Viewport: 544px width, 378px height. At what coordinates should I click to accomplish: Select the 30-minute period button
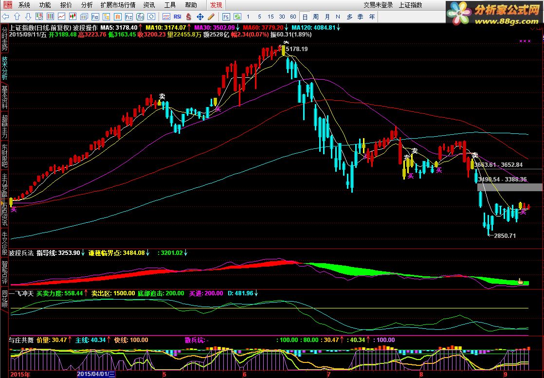point(282,17)
